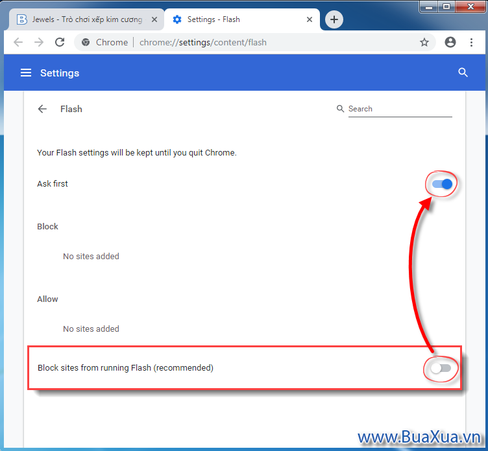Click the Chrome label in address bar
The image size is (488, 451).
pos(112,42)
